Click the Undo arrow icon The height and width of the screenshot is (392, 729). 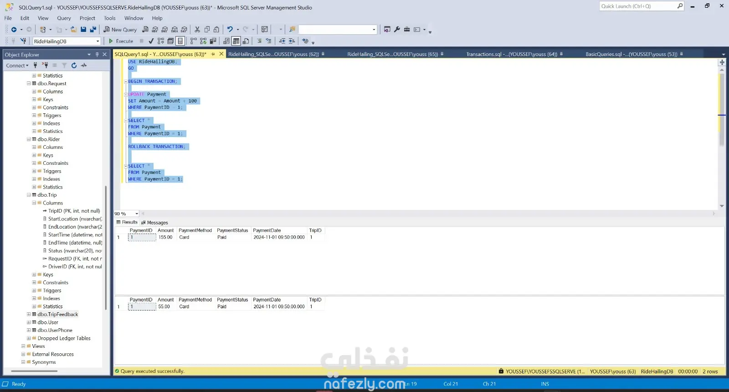[x=230, y=30]
